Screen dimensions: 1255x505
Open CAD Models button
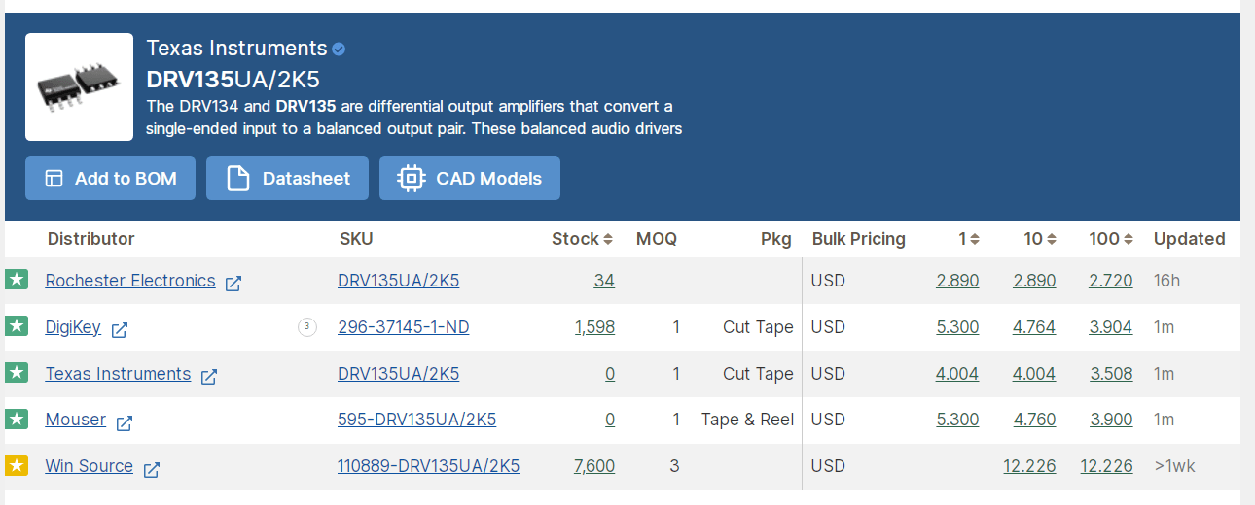tap(469, 179)
